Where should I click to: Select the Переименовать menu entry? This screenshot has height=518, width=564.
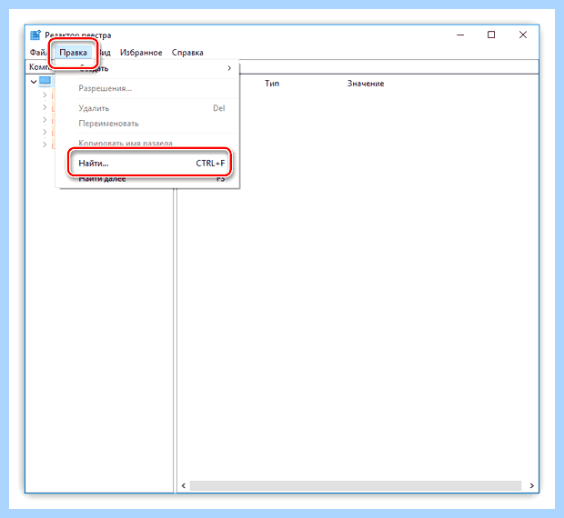[148, 124]
